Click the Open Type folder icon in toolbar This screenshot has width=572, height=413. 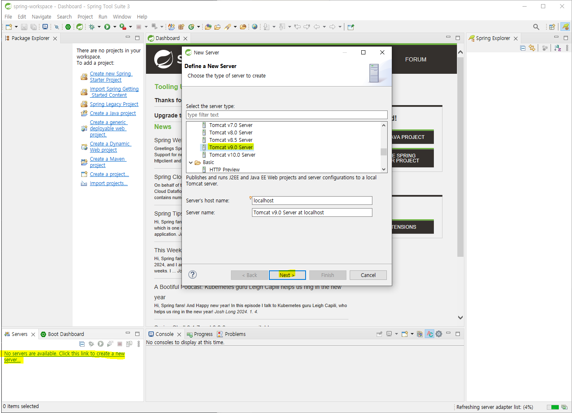tap(208, 27)
